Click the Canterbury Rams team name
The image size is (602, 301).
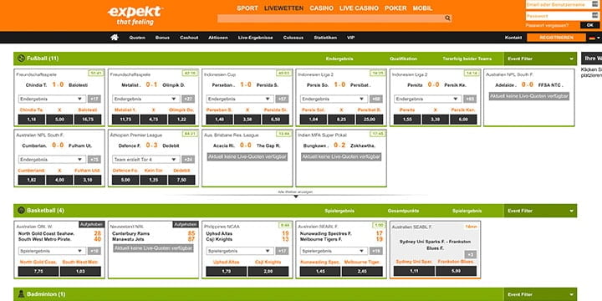130,233
